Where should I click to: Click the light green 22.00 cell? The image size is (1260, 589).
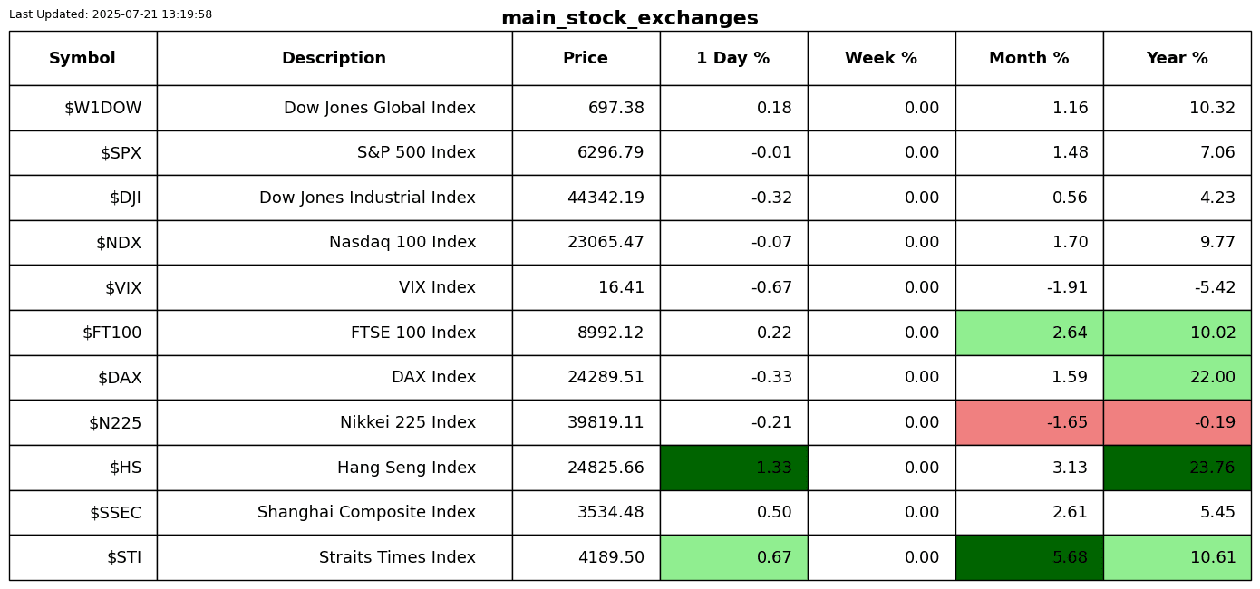point(1177,377)
